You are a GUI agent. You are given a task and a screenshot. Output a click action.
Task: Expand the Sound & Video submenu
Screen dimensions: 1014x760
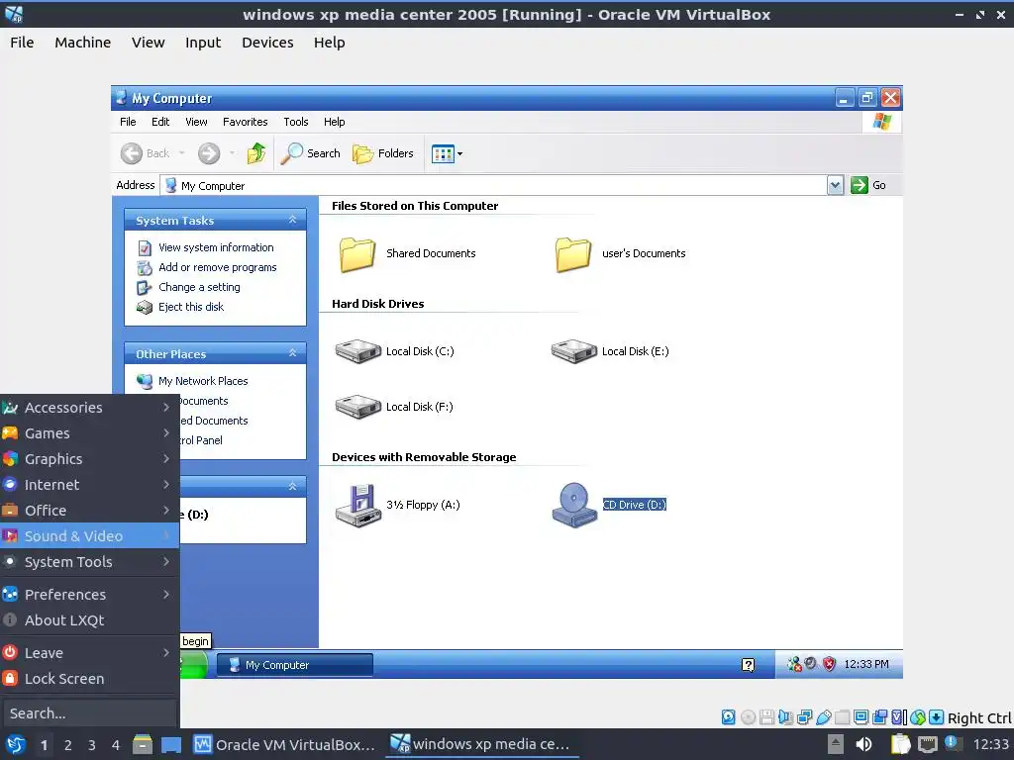pyautogui.click(x=89, y=536)
